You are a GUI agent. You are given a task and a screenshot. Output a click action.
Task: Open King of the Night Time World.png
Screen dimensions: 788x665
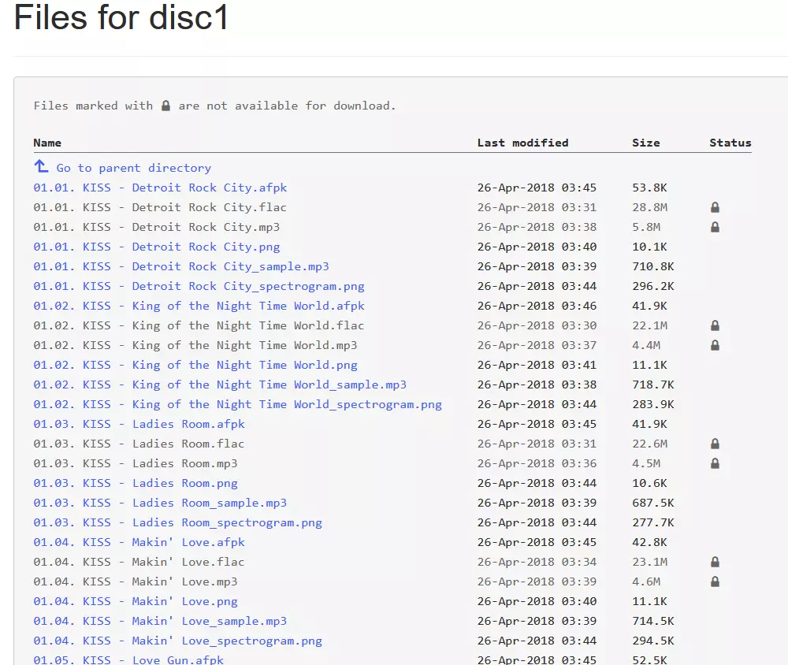[195, 365]
